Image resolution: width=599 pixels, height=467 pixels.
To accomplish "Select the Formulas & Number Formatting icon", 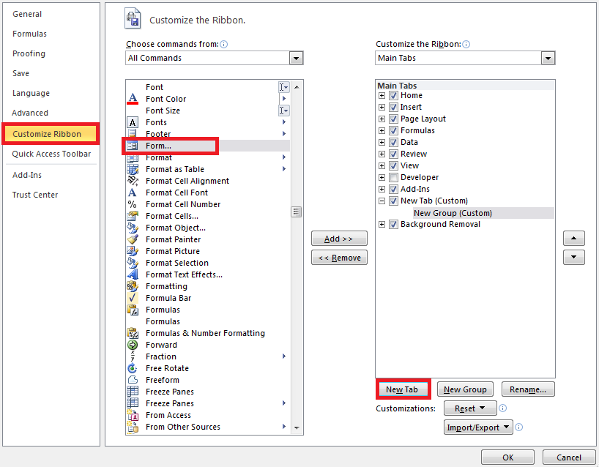I will tap(133, 333).
